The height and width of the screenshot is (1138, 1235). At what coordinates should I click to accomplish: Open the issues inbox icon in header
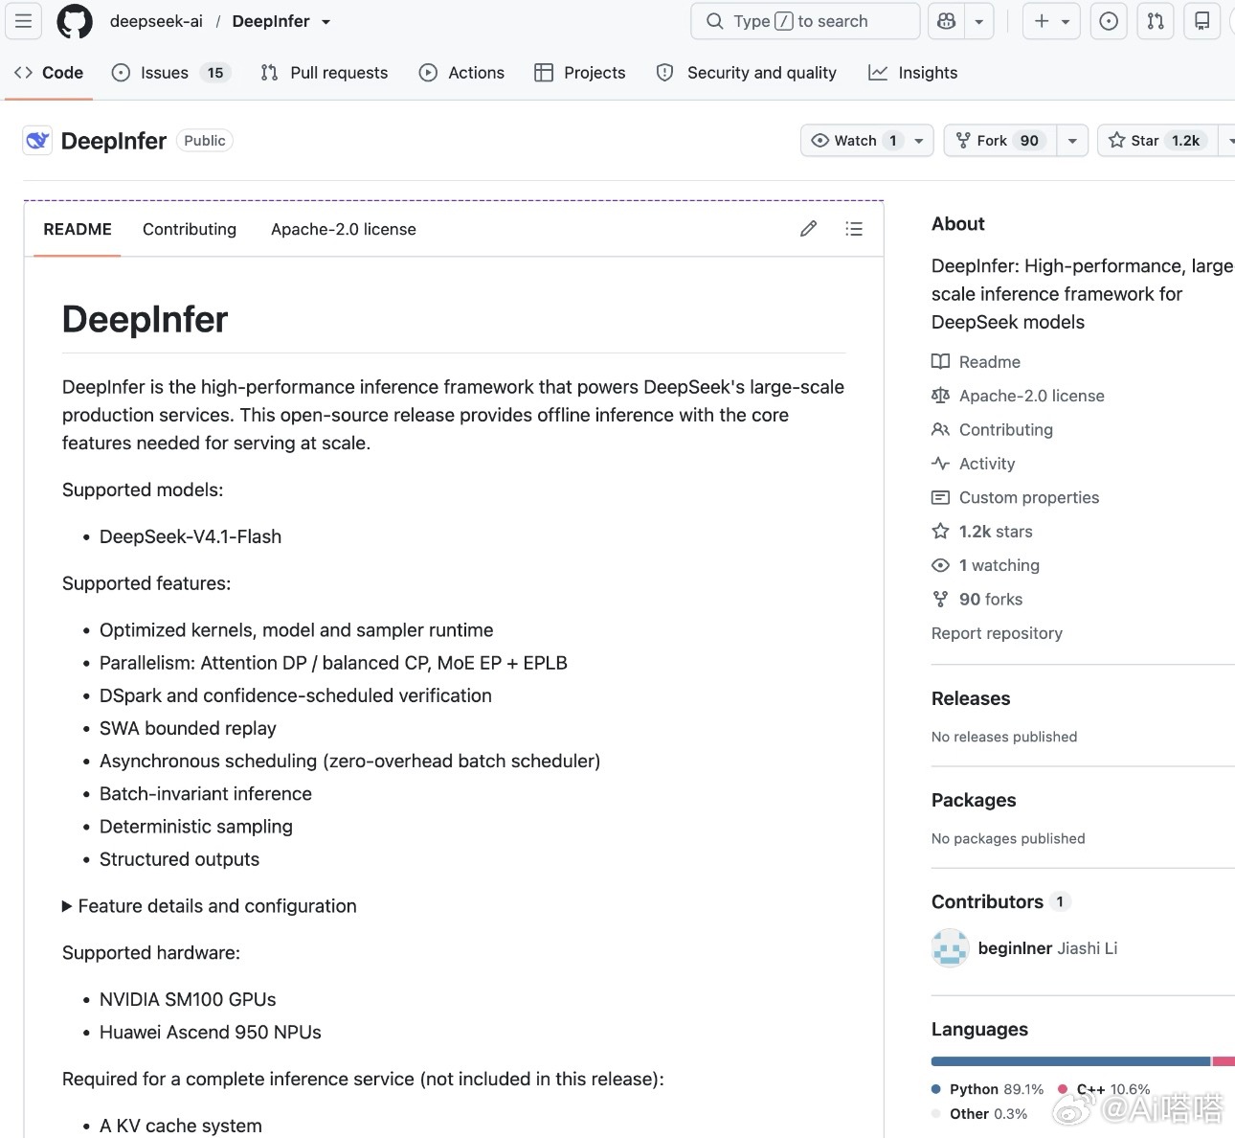pyautogui.click(x=1109, y=21)
